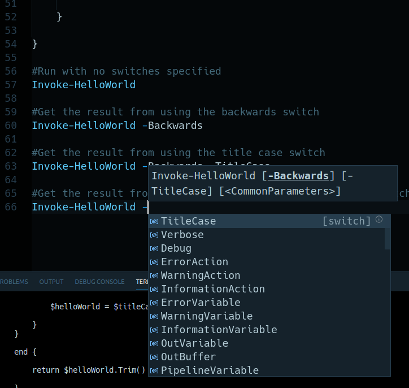The height and width of the screenshot is (388, 409).
Task: Click the info icon on TitleCase suggestion
Action: [379, 219]
